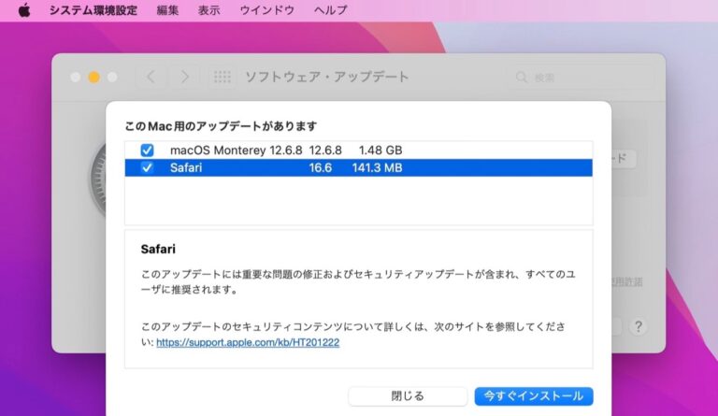Open the Apple menu
The height and width of the screenshot is (416, 718).
pyautogui.click(x=24, y=9)
